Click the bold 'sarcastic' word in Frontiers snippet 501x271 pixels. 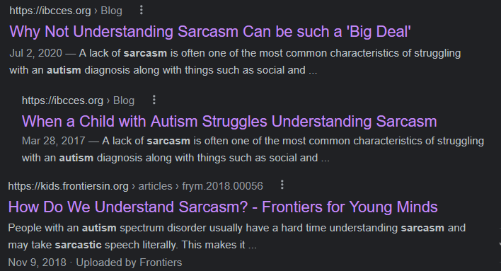(79, 245)
